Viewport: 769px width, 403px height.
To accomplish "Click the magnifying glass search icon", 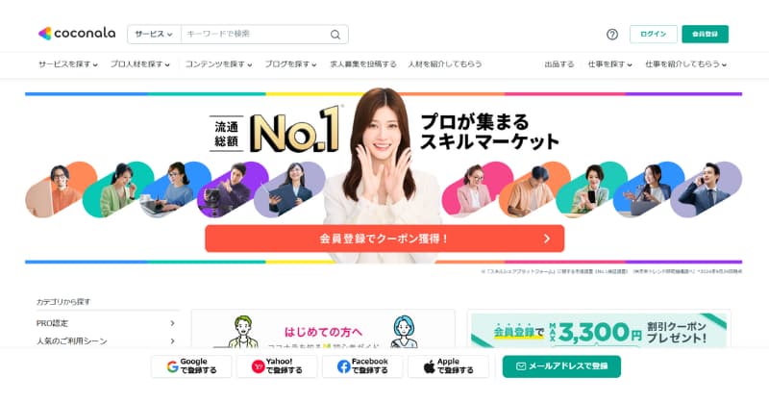I will pos(335,35).
